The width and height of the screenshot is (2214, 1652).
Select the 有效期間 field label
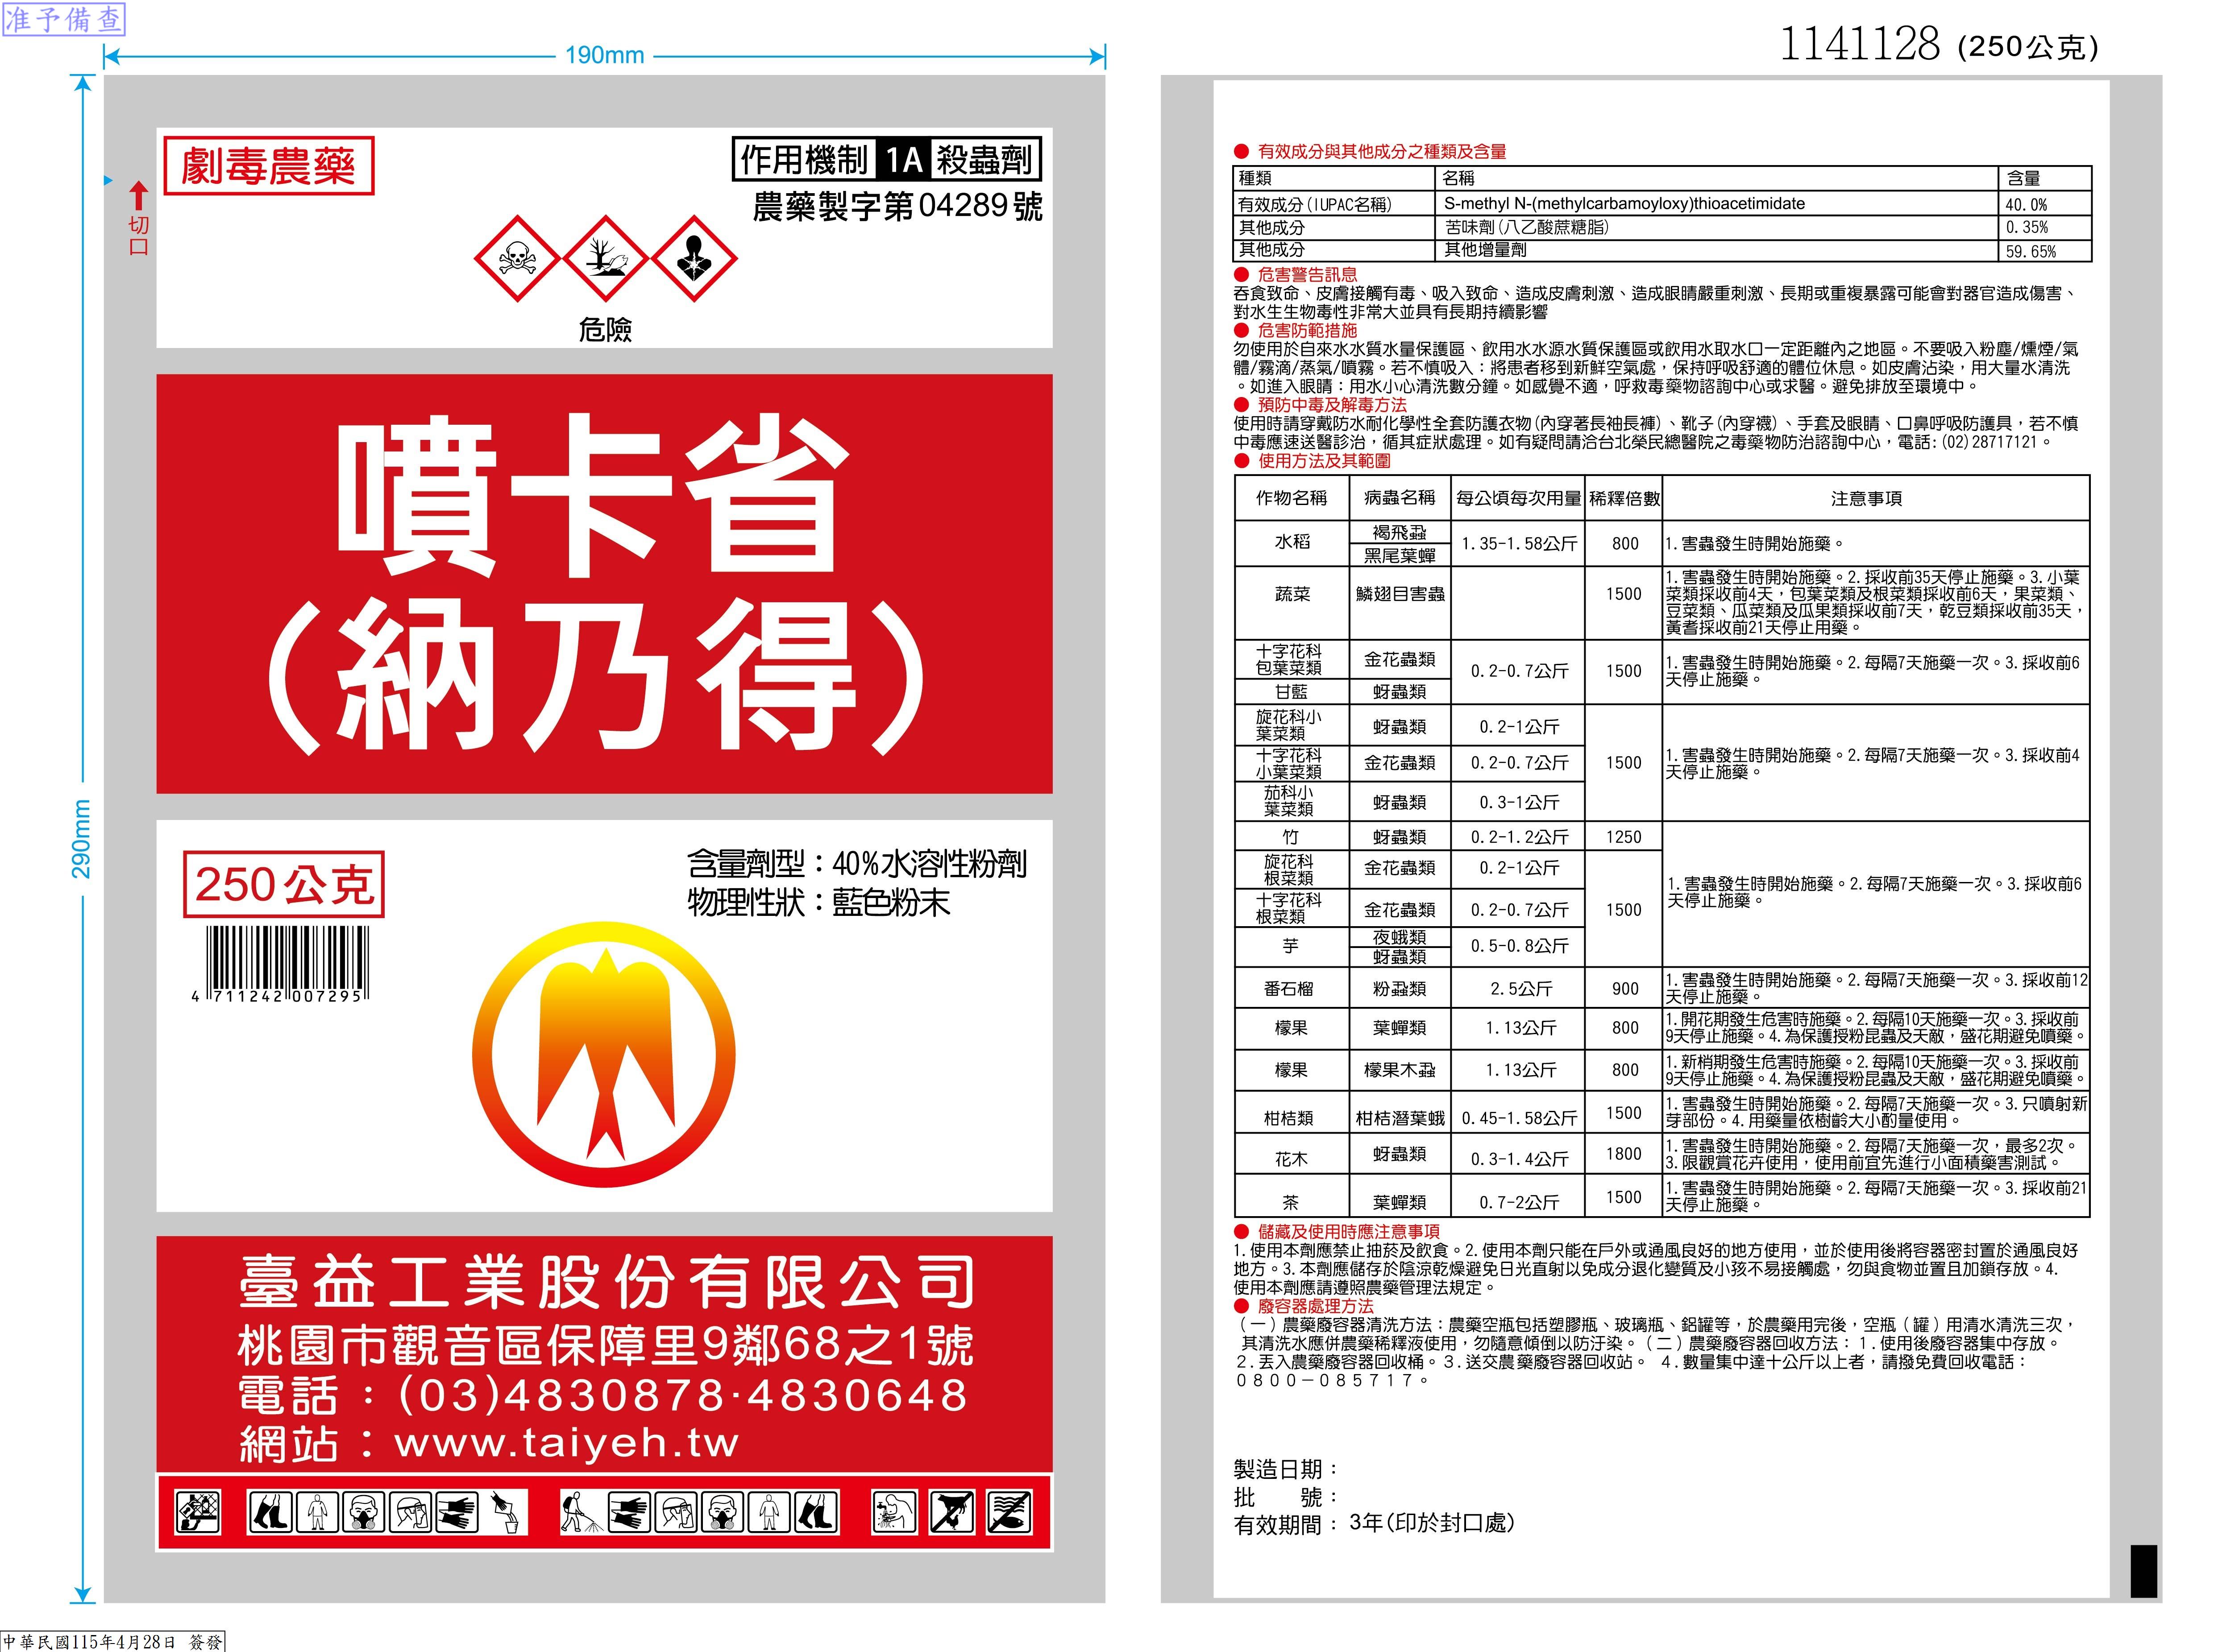pyautogui.click(x=1286, y=1525)
